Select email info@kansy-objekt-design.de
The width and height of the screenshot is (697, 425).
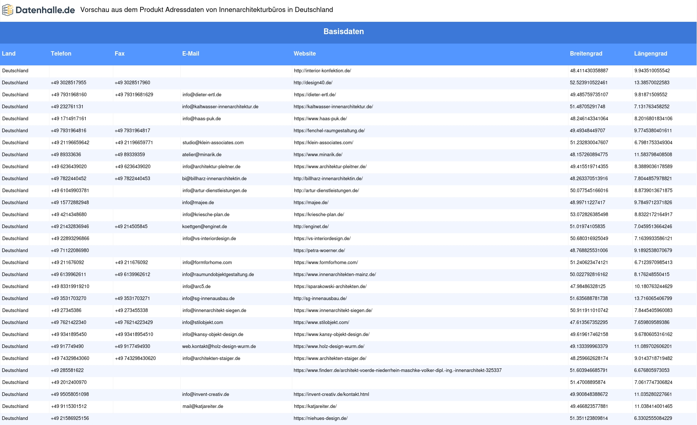(x=213, y=335)
